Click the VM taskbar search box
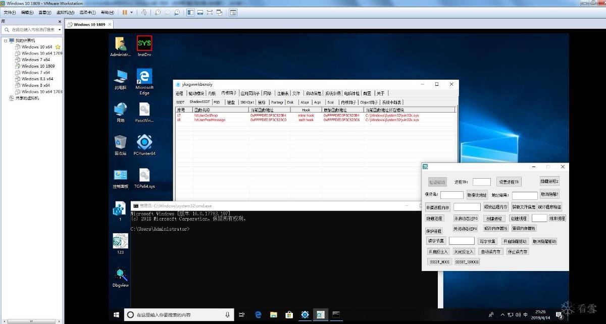This screenshot has width=606, height=324. click(x=179, y=314)
